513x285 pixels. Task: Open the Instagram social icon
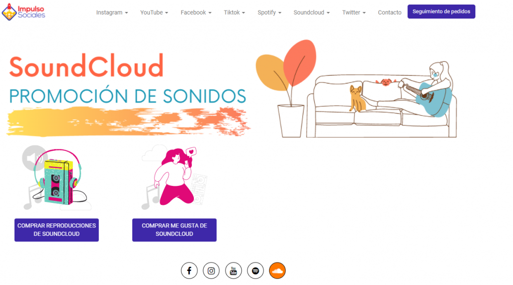(211, 270)
